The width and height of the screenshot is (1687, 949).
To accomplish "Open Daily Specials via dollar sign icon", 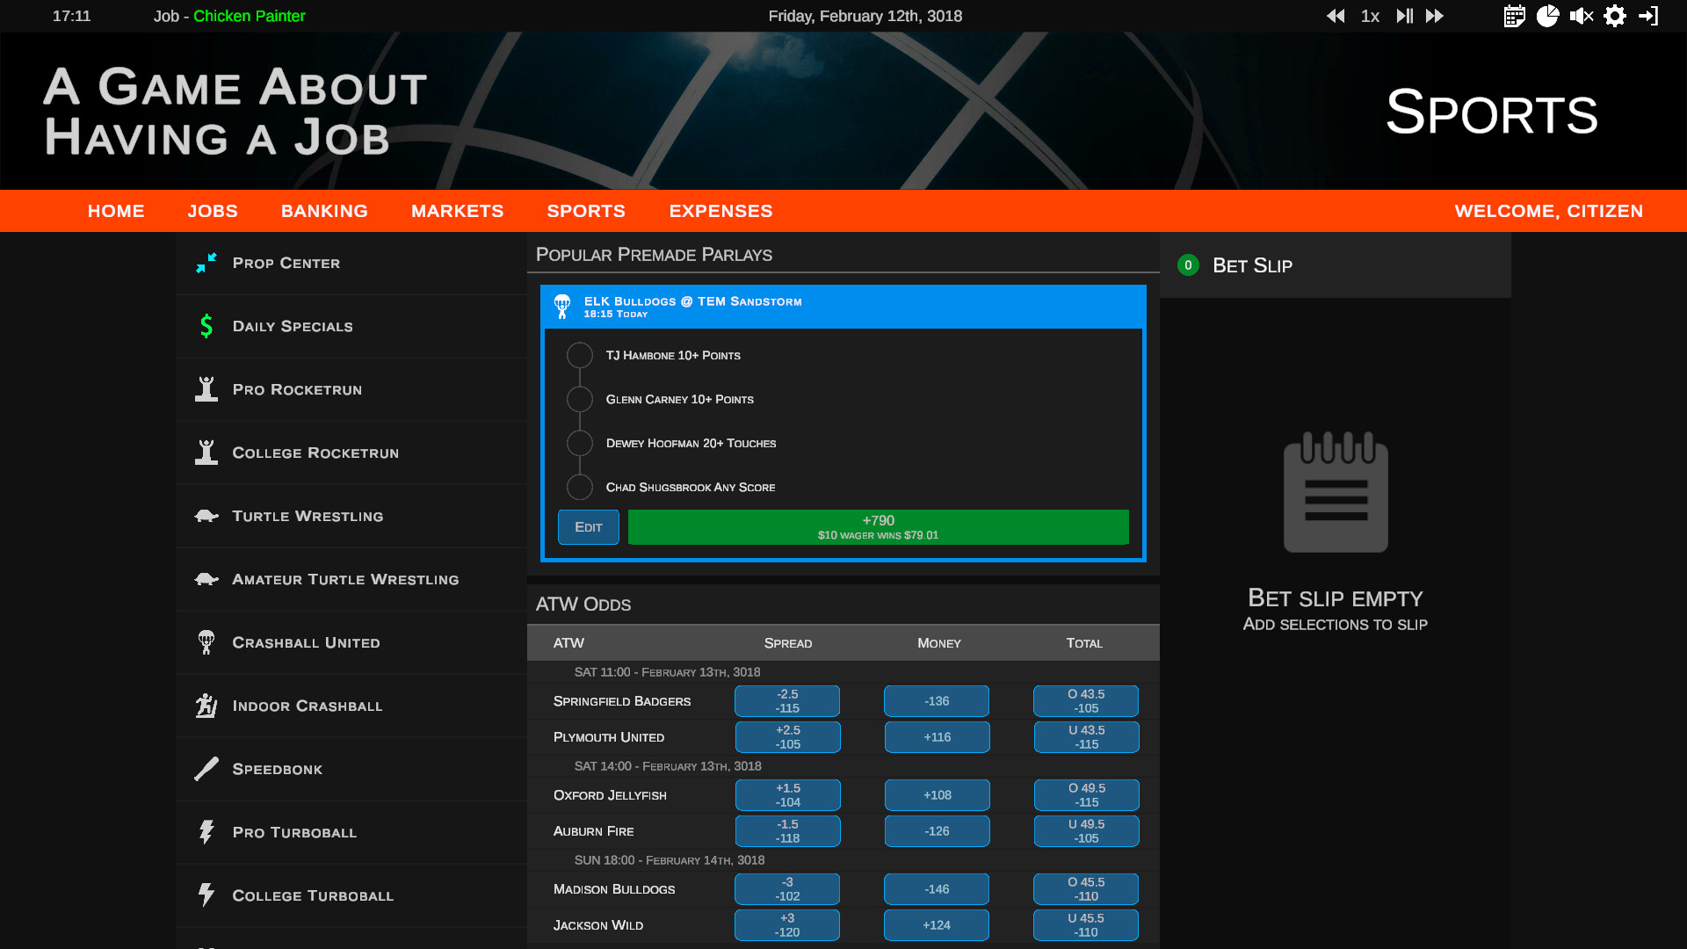I will coord(206,326).
